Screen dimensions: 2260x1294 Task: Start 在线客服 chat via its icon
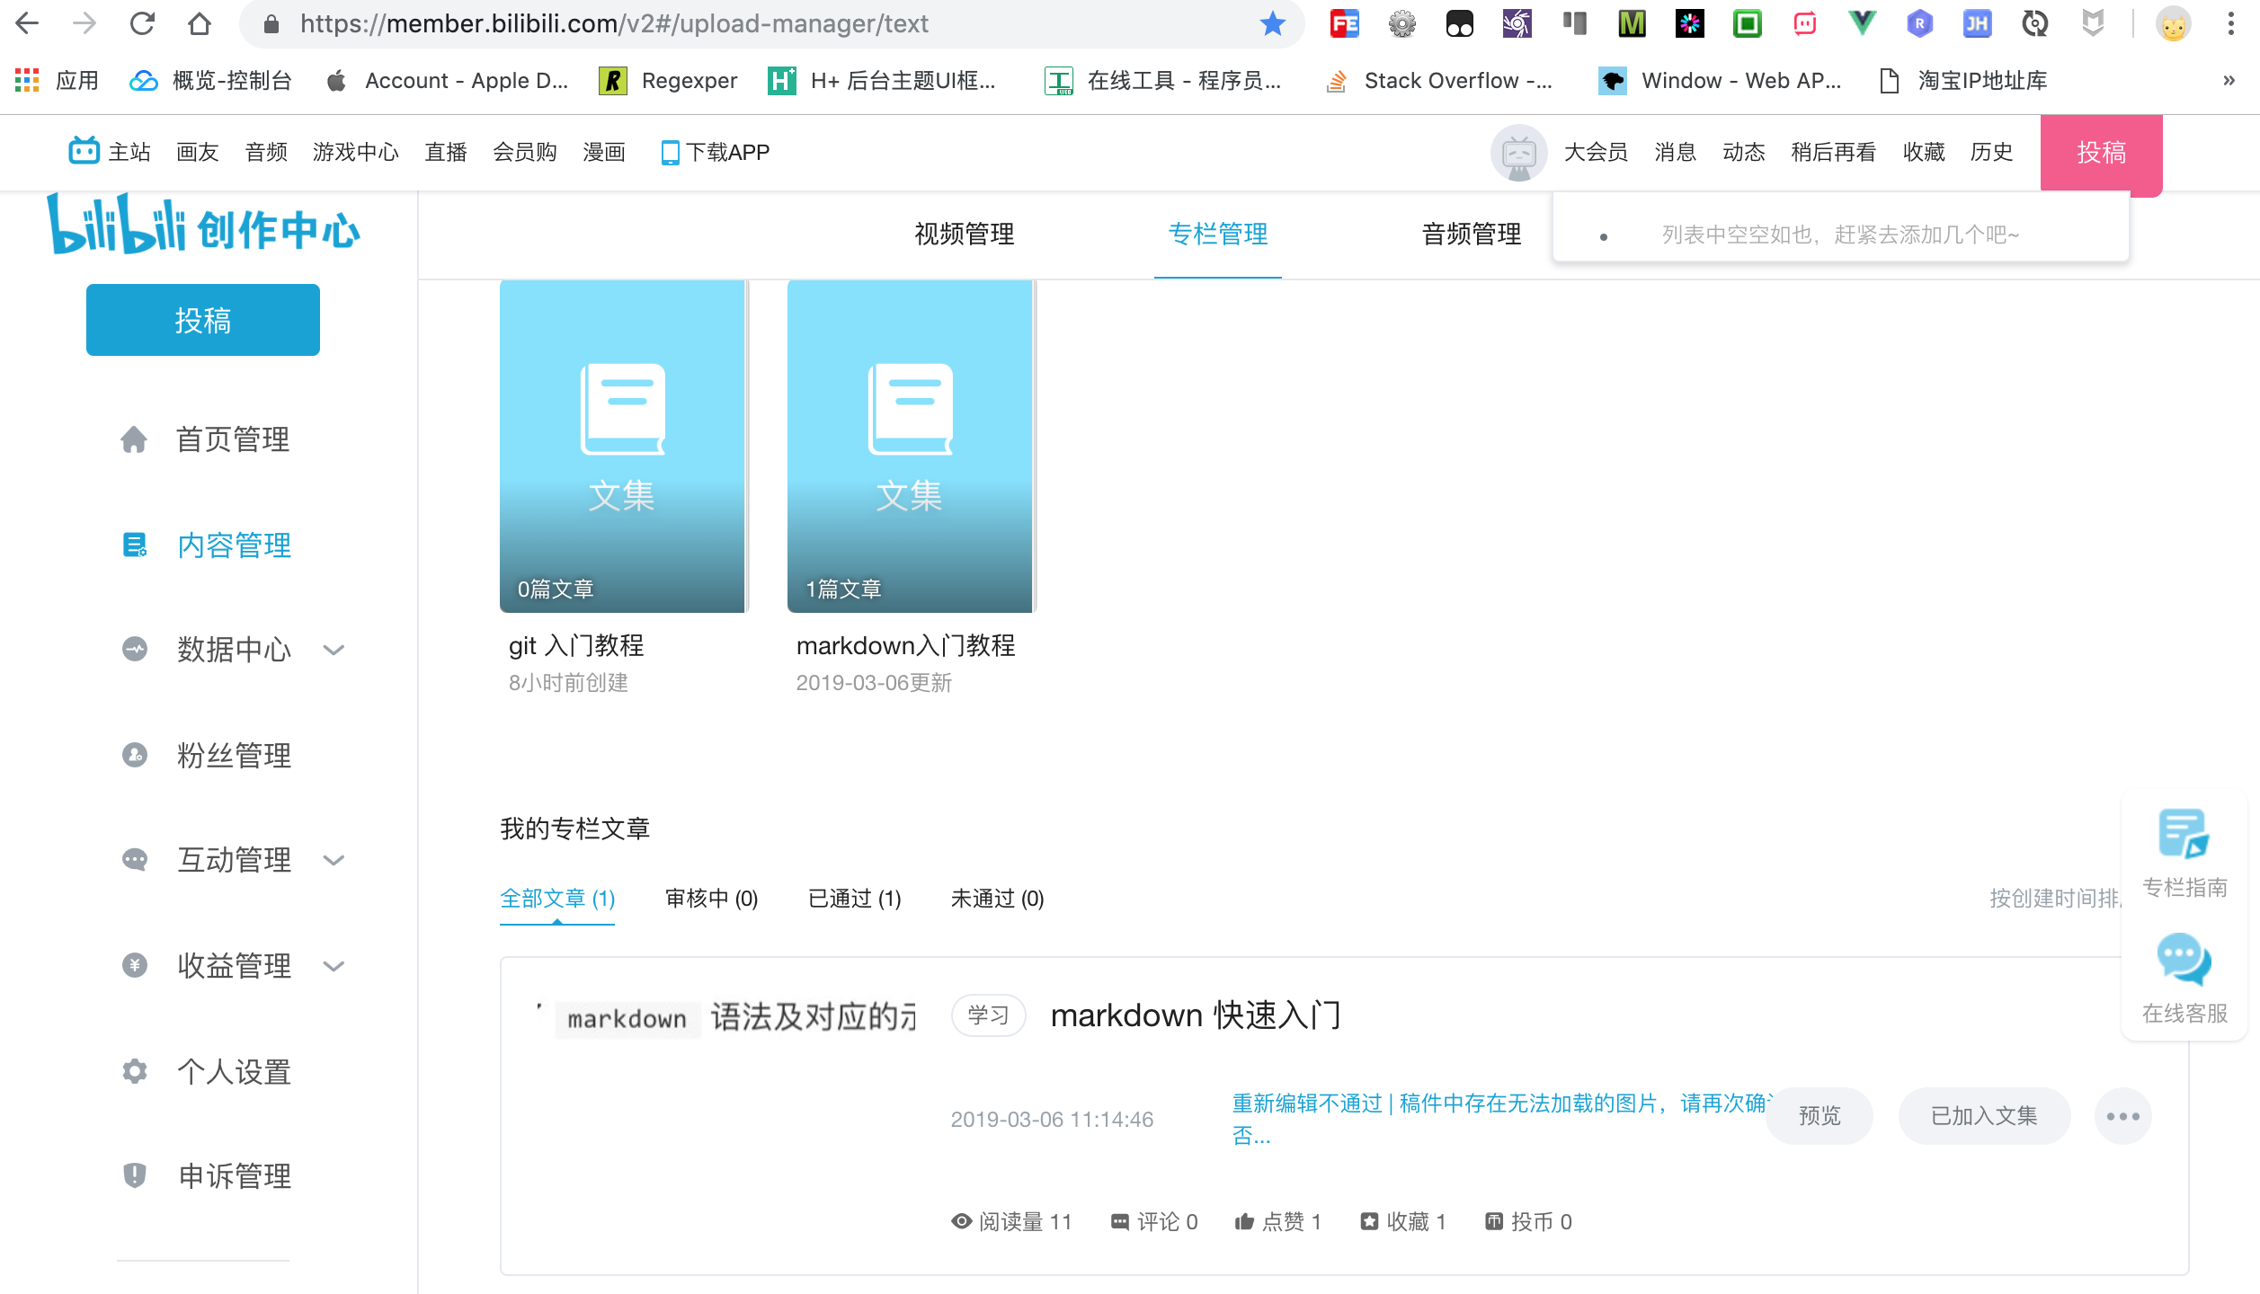2183,958
